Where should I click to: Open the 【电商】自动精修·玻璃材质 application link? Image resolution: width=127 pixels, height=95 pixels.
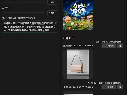pos(109,83)
